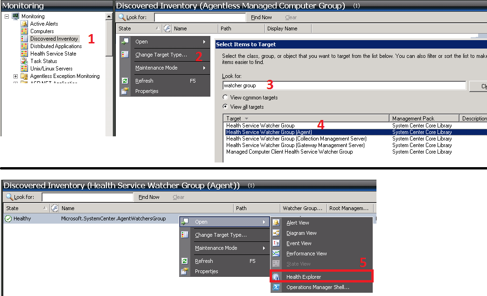
Task: Click the magnifier icon in lower inventory pane
Action: click(x=10, y=197)
